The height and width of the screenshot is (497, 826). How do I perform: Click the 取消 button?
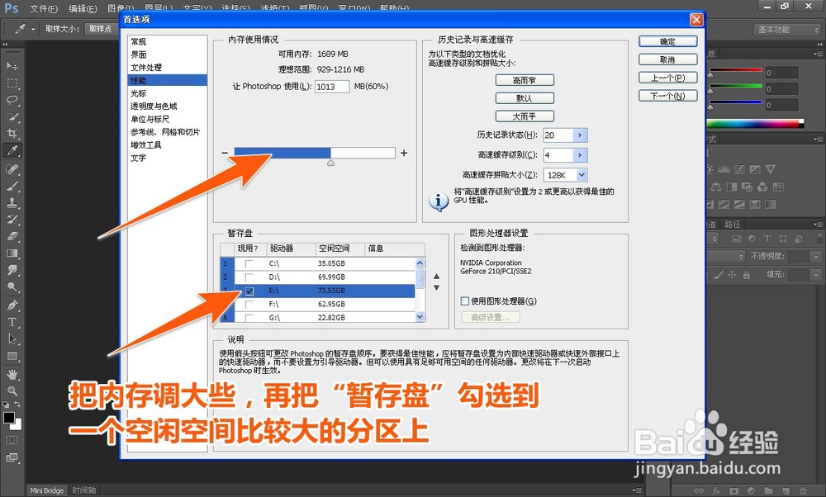pyautogui.click(x=668, y=60)
